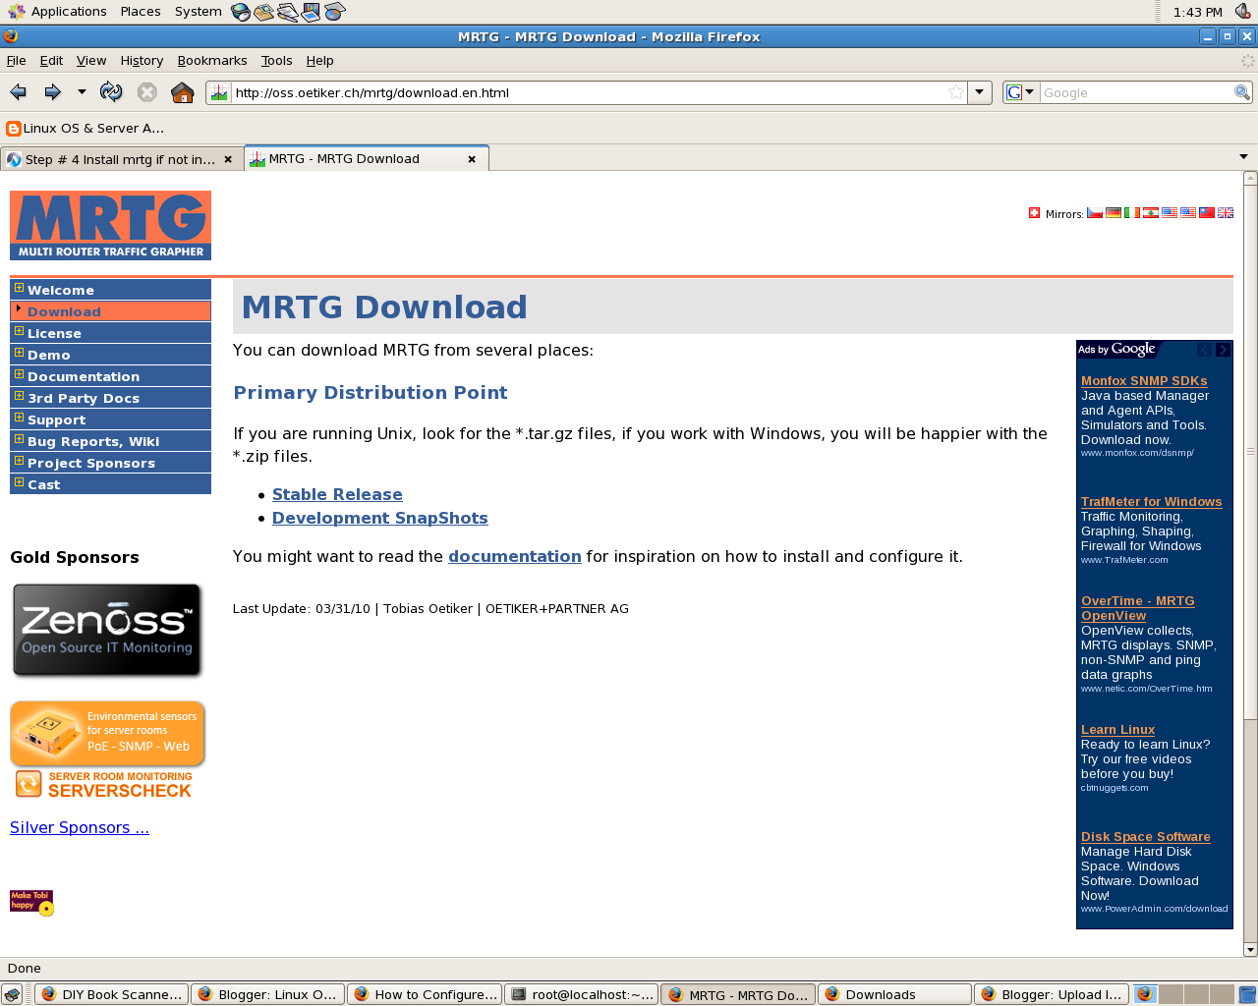The image size is (1258, 1006).
Task: Switch to the Step # 4 Install mrtg tab
Action: [x=118, y=158]
